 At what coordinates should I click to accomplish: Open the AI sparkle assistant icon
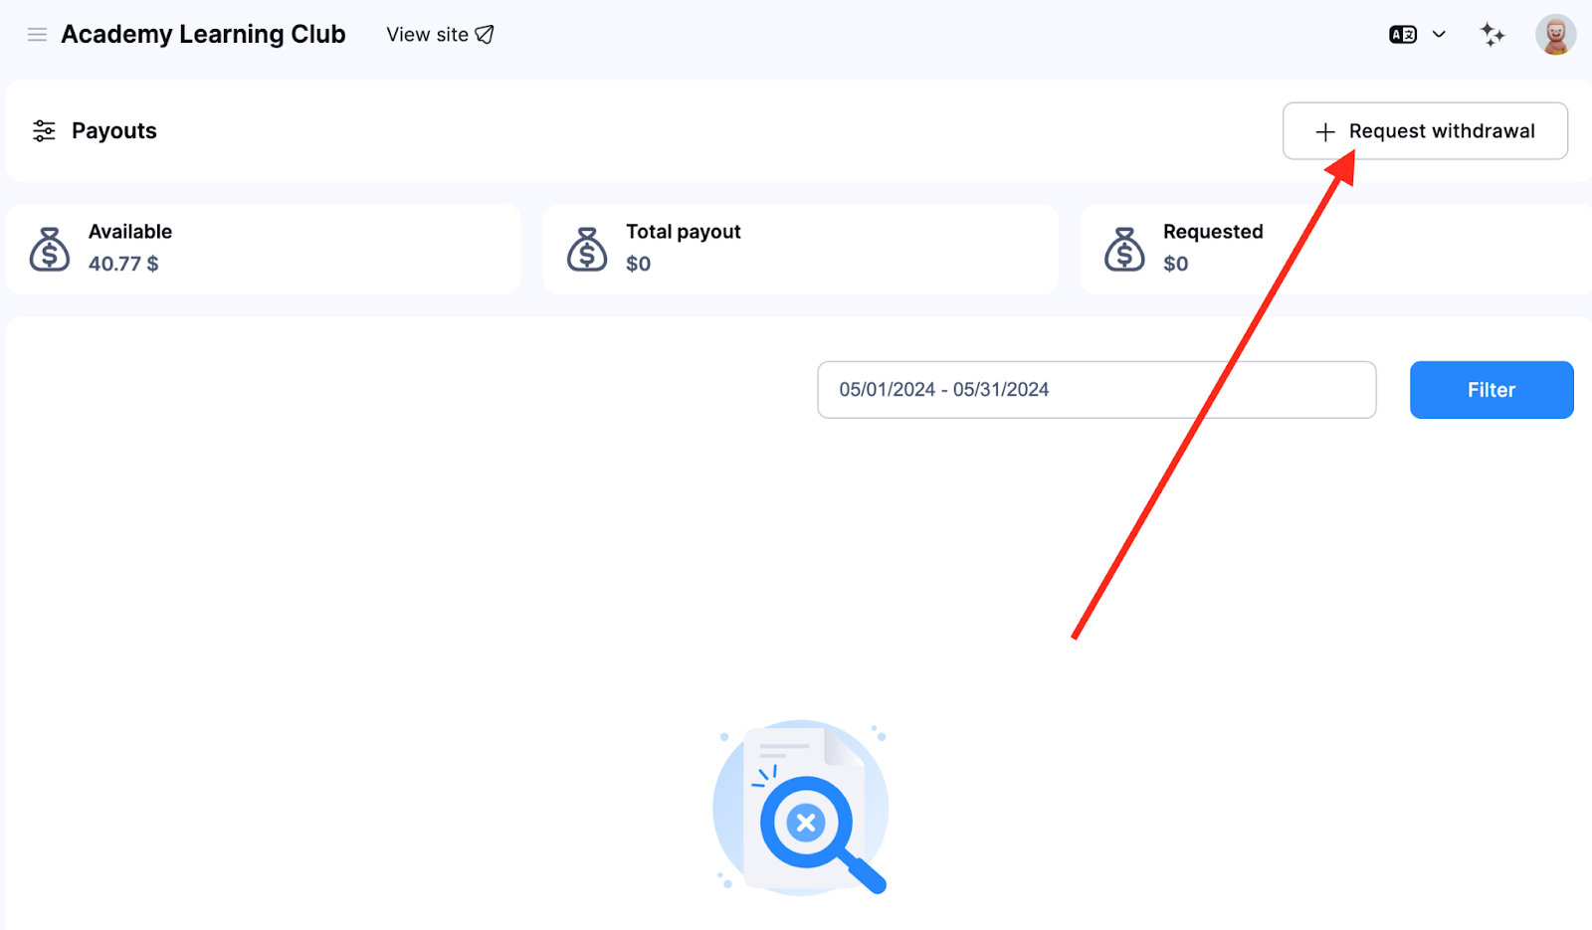(1492, 35)
